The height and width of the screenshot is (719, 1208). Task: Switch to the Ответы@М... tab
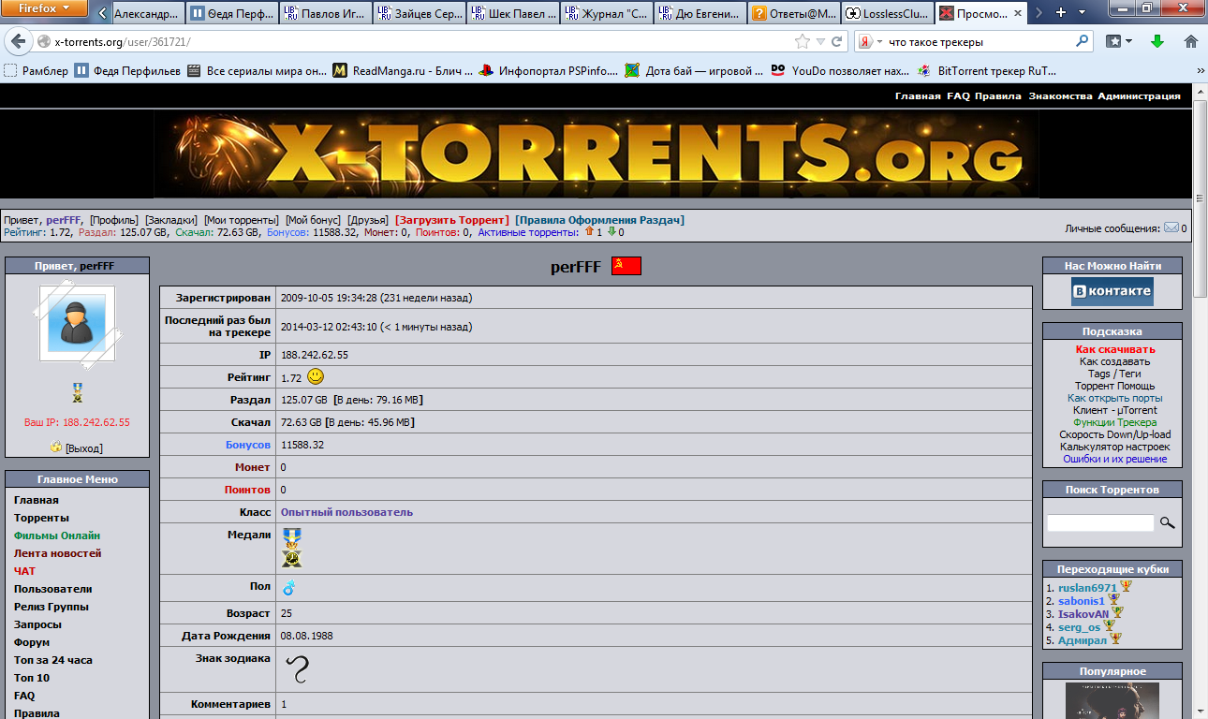tap(793, 13)
